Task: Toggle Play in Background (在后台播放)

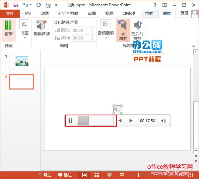Action: (137, 30)
